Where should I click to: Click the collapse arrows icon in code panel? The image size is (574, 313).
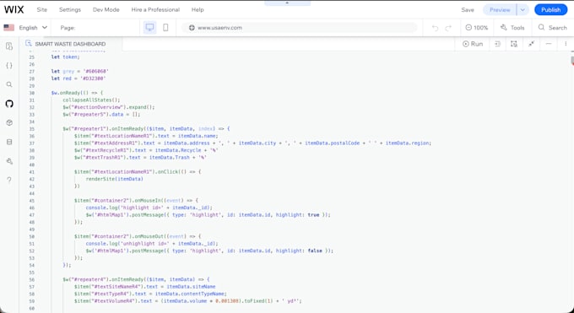point(532,44)
